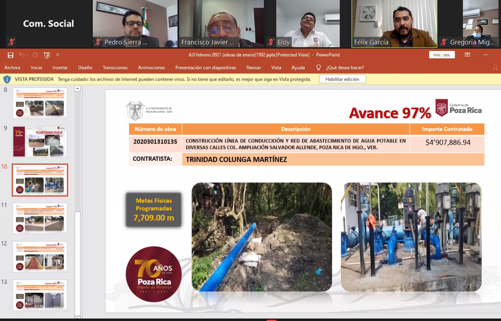The width and height of the screenshot is (501, 321).
Task: Toggle Com. Social muted microphone icon
Action: [x=12, y=42]
